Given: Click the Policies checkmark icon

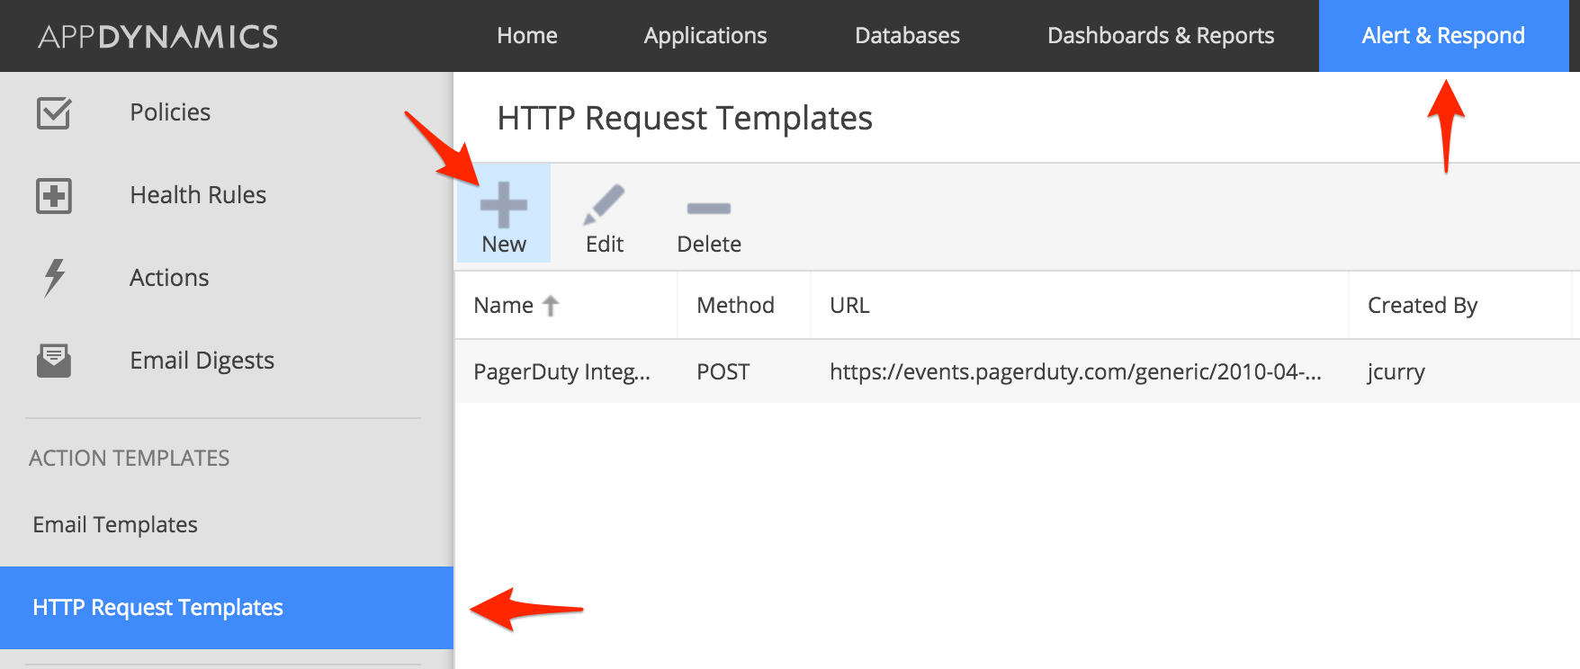Looking at the screenshot, I should coord(54,113).
